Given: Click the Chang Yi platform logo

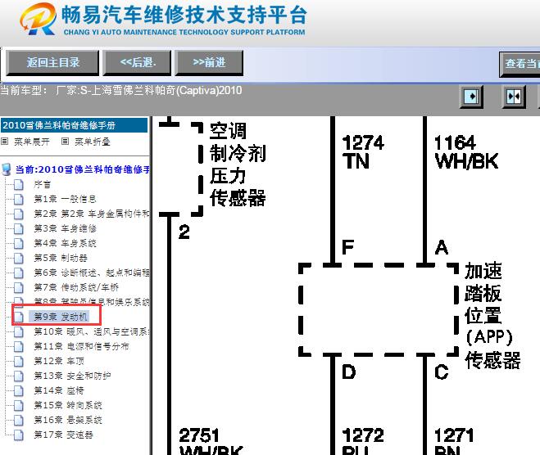Looking at the screenshot, I should click(38, 20).
